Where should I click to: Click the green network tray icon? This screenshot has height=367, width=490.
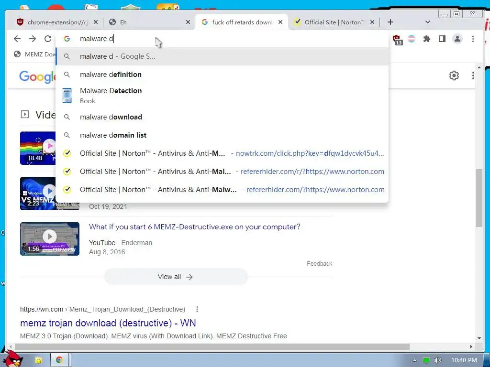tap(426, 360)
